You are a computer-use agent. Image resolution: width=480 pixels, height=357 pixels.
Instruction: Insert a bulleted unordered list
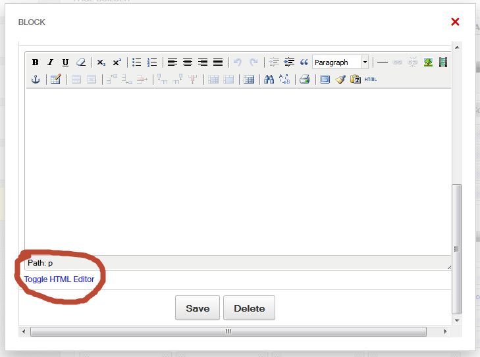pyautogui.click(x=136, y=62)
